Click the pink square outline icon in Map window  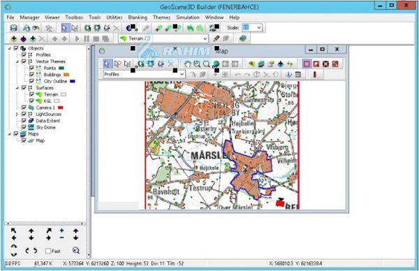click(x=307, y=64)
